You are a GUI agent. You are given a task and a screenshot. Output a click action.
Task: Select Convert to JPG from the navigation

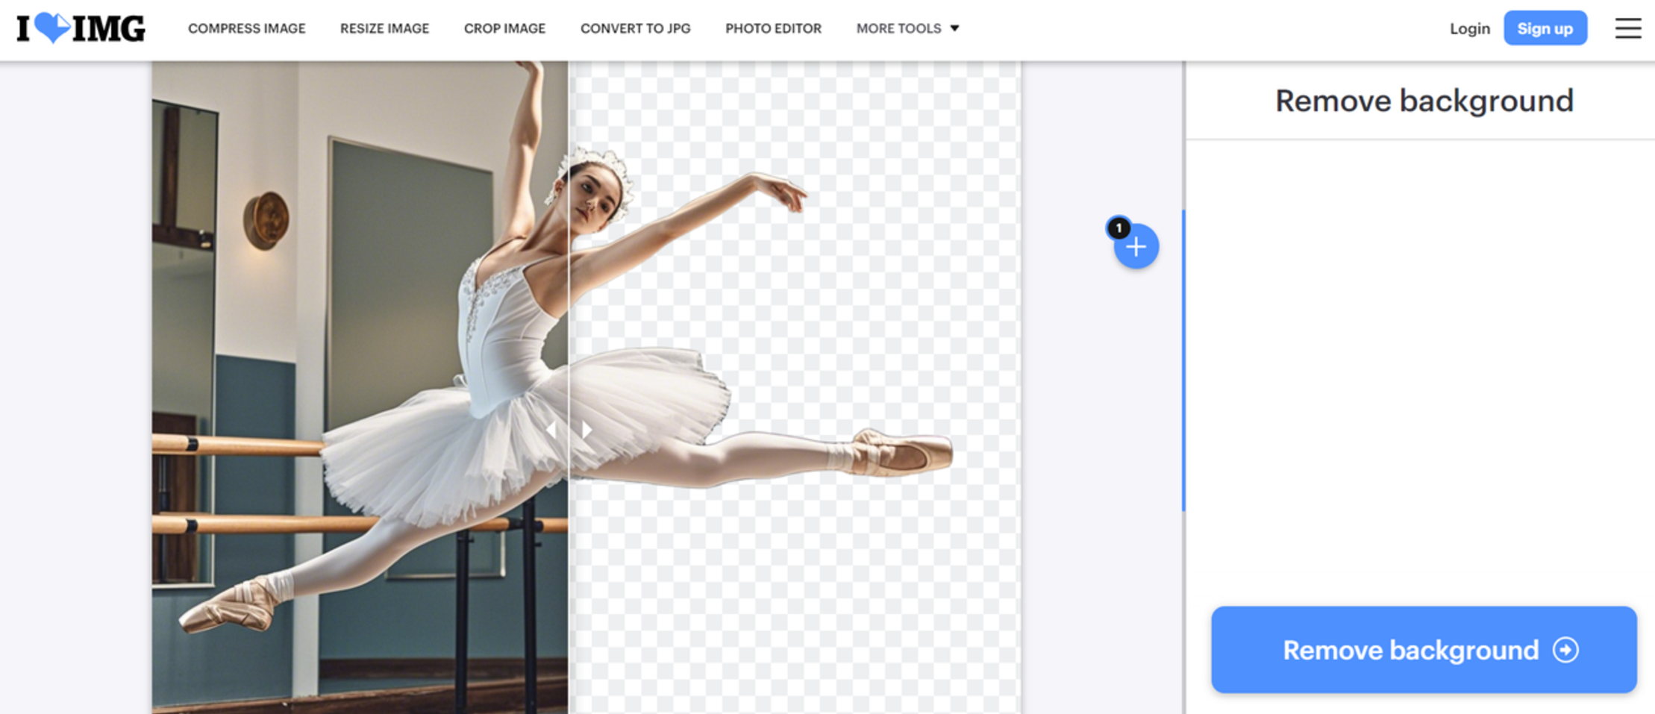[x=635, y=28]
